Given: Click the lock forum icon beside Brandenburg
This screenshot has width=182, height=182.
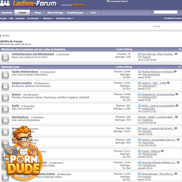Looking at the screenshot, I should pyautogui.click(x=5, y=120).
